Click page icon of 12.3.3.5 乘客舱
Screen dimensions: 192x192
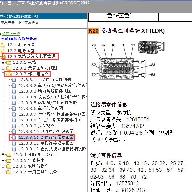(x=14, y=103)
